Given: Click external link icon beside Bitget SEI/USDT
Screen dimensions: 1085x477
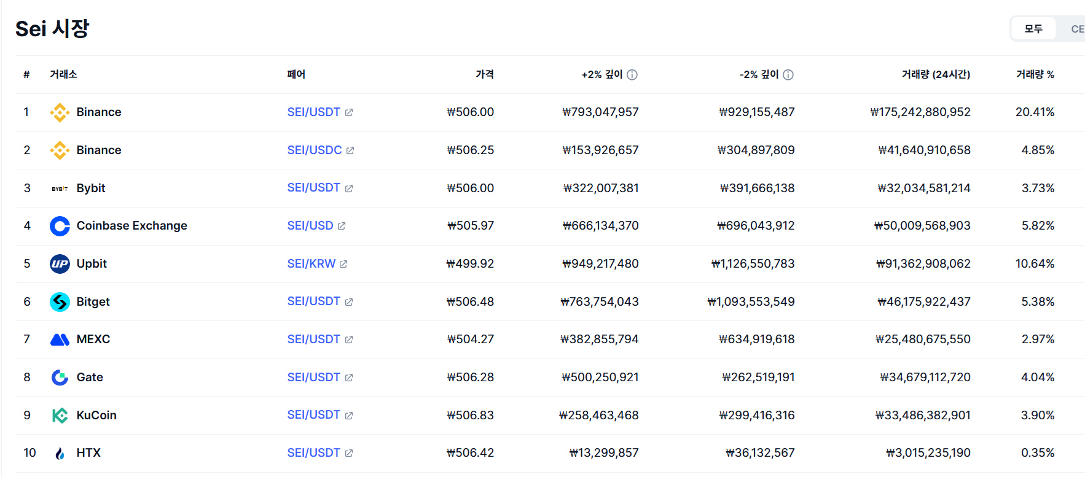Looking at the screenshot, I should [349, 302].
